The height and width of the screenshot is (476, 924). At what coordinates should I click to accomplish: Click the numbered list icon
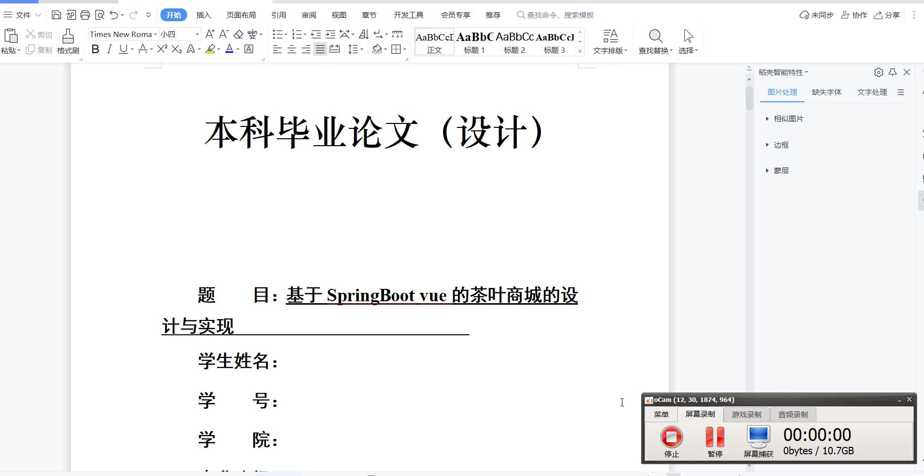coord(297,34)
